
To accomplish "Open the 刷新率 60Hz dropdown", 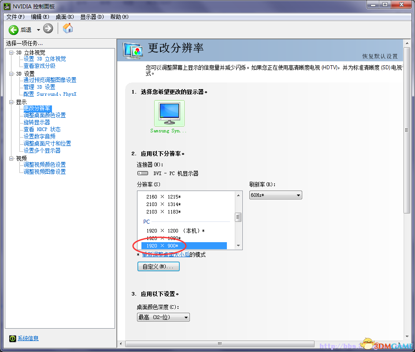I will [x=275, y=195].
